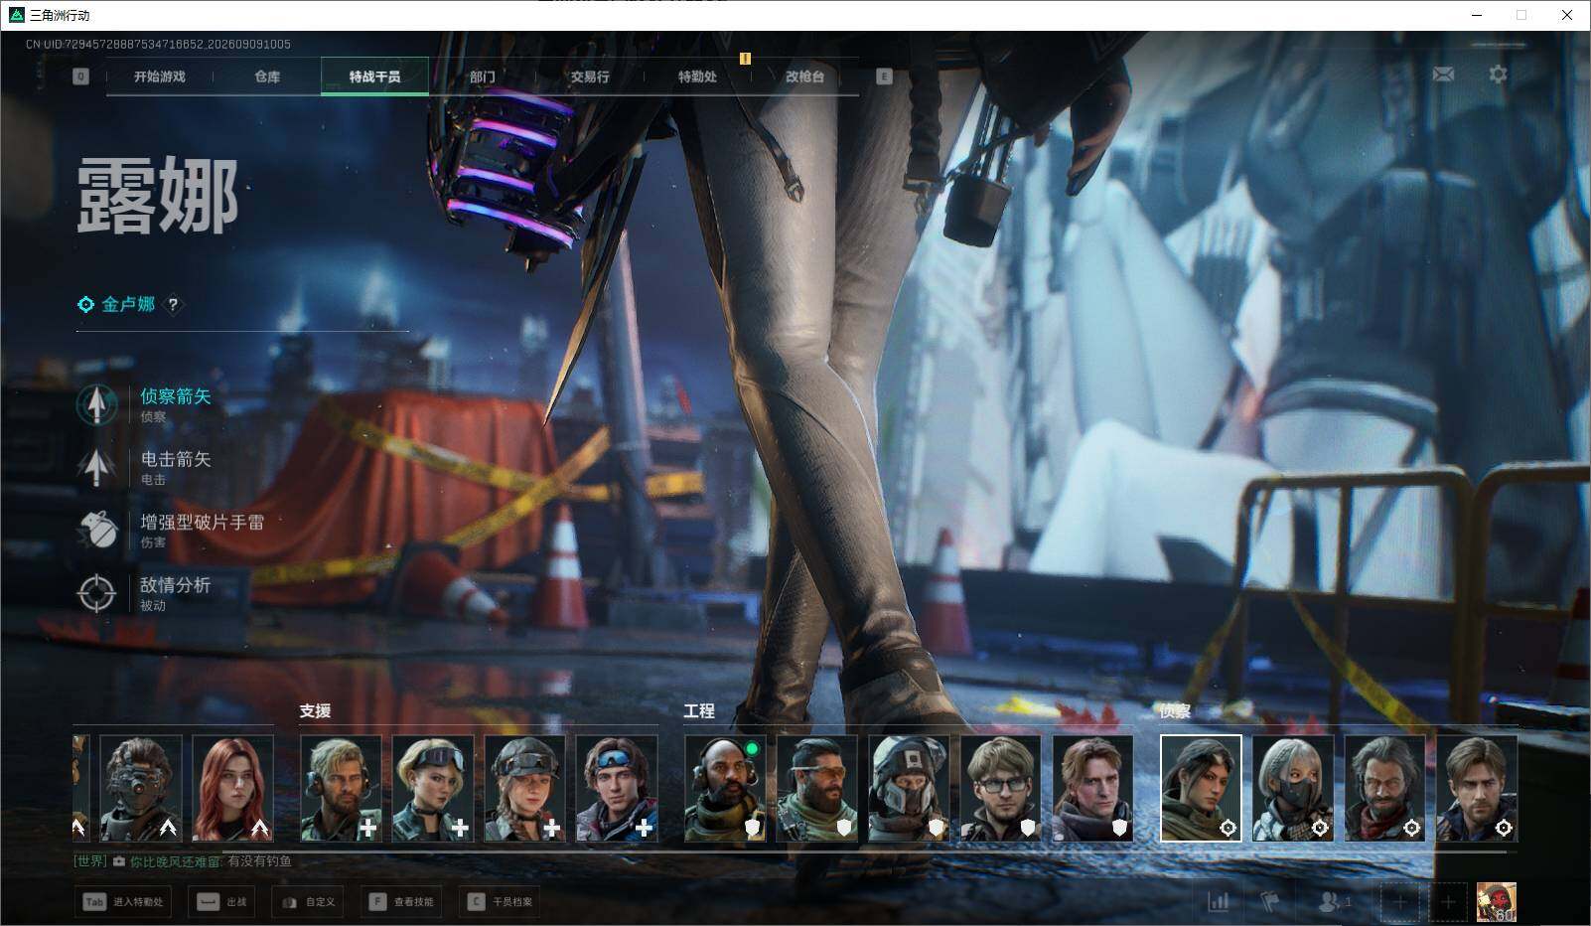Image resolution: width=1591 pixels, height=926 pixels.
Task: Click the 查看技能 button
Action: coord(401,901)
